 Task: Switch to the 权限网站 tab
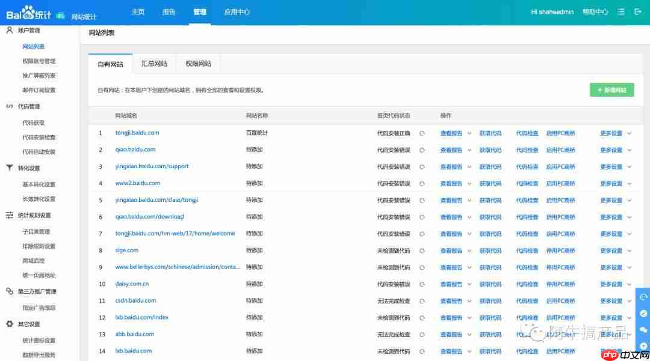click(198, 64)
